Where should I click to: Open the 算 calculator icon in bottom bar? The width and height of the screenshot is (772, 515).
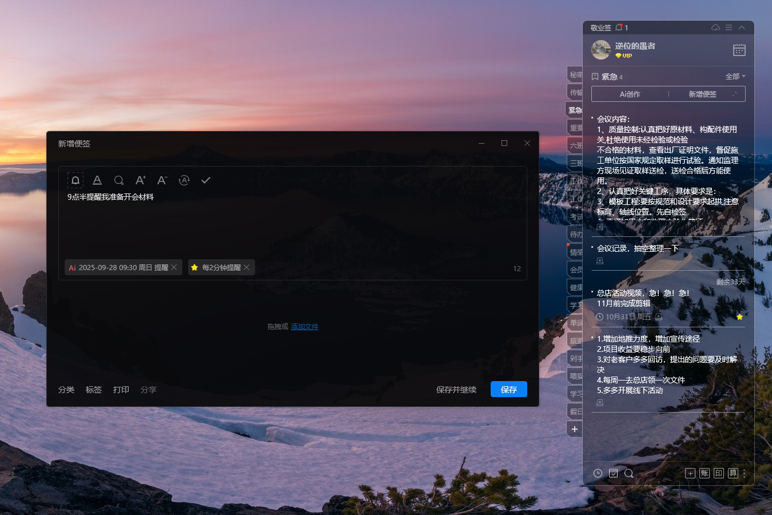point(733,473)
